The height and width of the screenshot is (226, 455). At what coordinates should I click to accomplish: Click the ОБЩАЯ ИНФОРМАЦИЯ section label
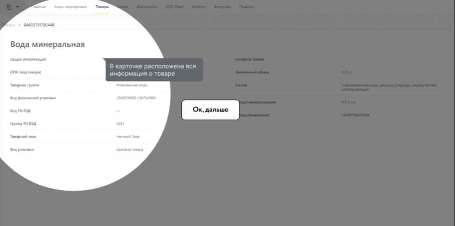pos(28,59)
